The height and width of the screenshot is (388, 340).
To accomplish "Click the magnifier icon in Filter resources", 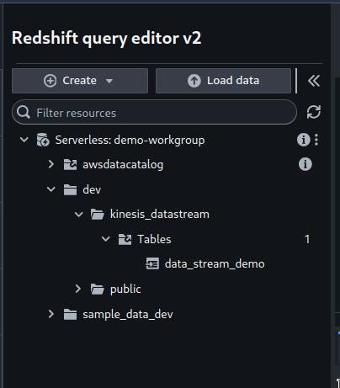I will click(x=24, y=113).
